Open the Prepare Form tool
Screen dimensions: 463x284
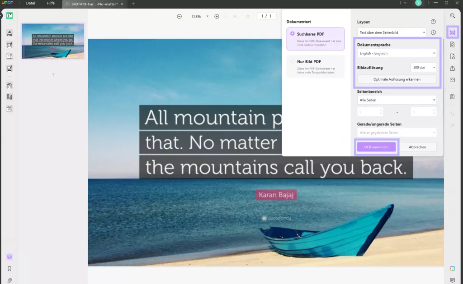tap(9, 56)
